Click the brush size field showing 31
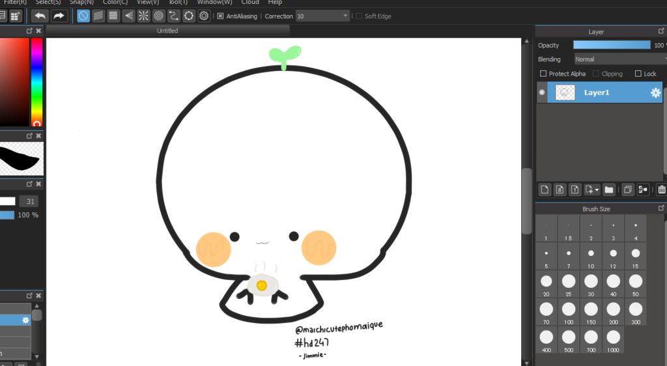The image size is (667, 366). pos(29,201)
